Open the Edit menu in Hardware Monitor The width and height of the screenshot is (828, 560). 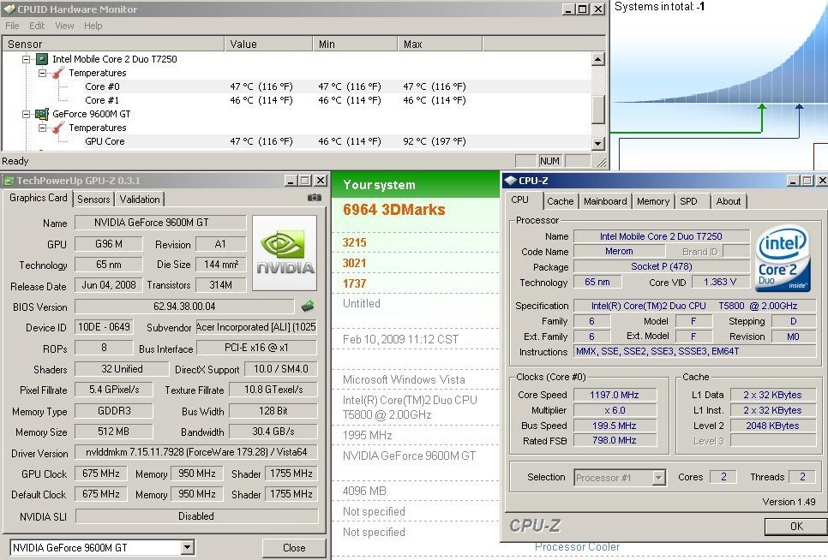[x=37, y=26]
